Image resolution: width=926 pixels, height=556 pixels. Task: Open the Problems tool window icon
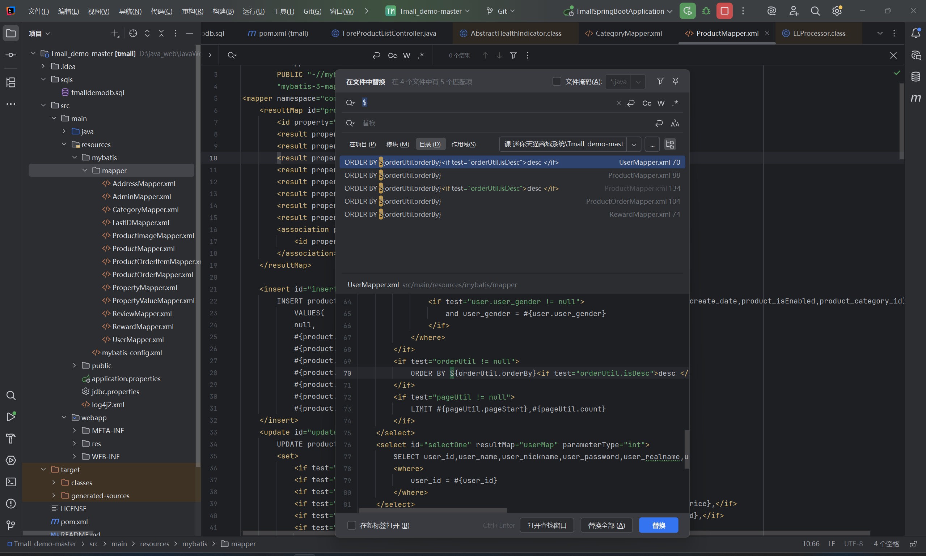click(11, 504)
